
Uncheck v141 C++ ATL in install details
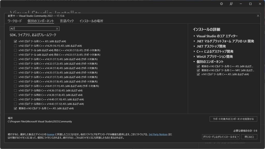(x=198, y=74)
